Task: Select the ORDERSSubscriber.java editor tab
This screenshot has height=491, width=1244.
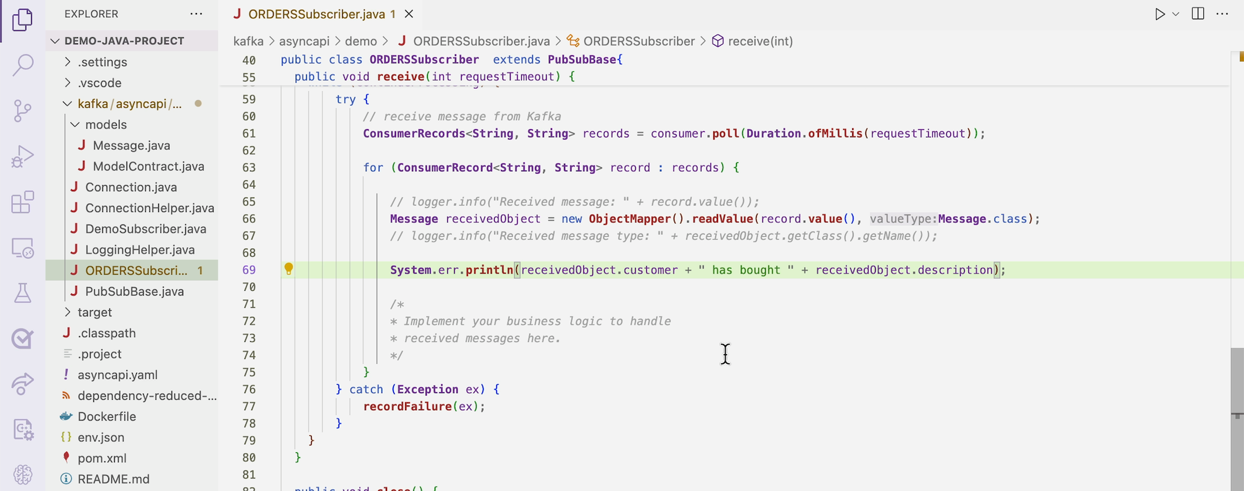Action: 314,14
